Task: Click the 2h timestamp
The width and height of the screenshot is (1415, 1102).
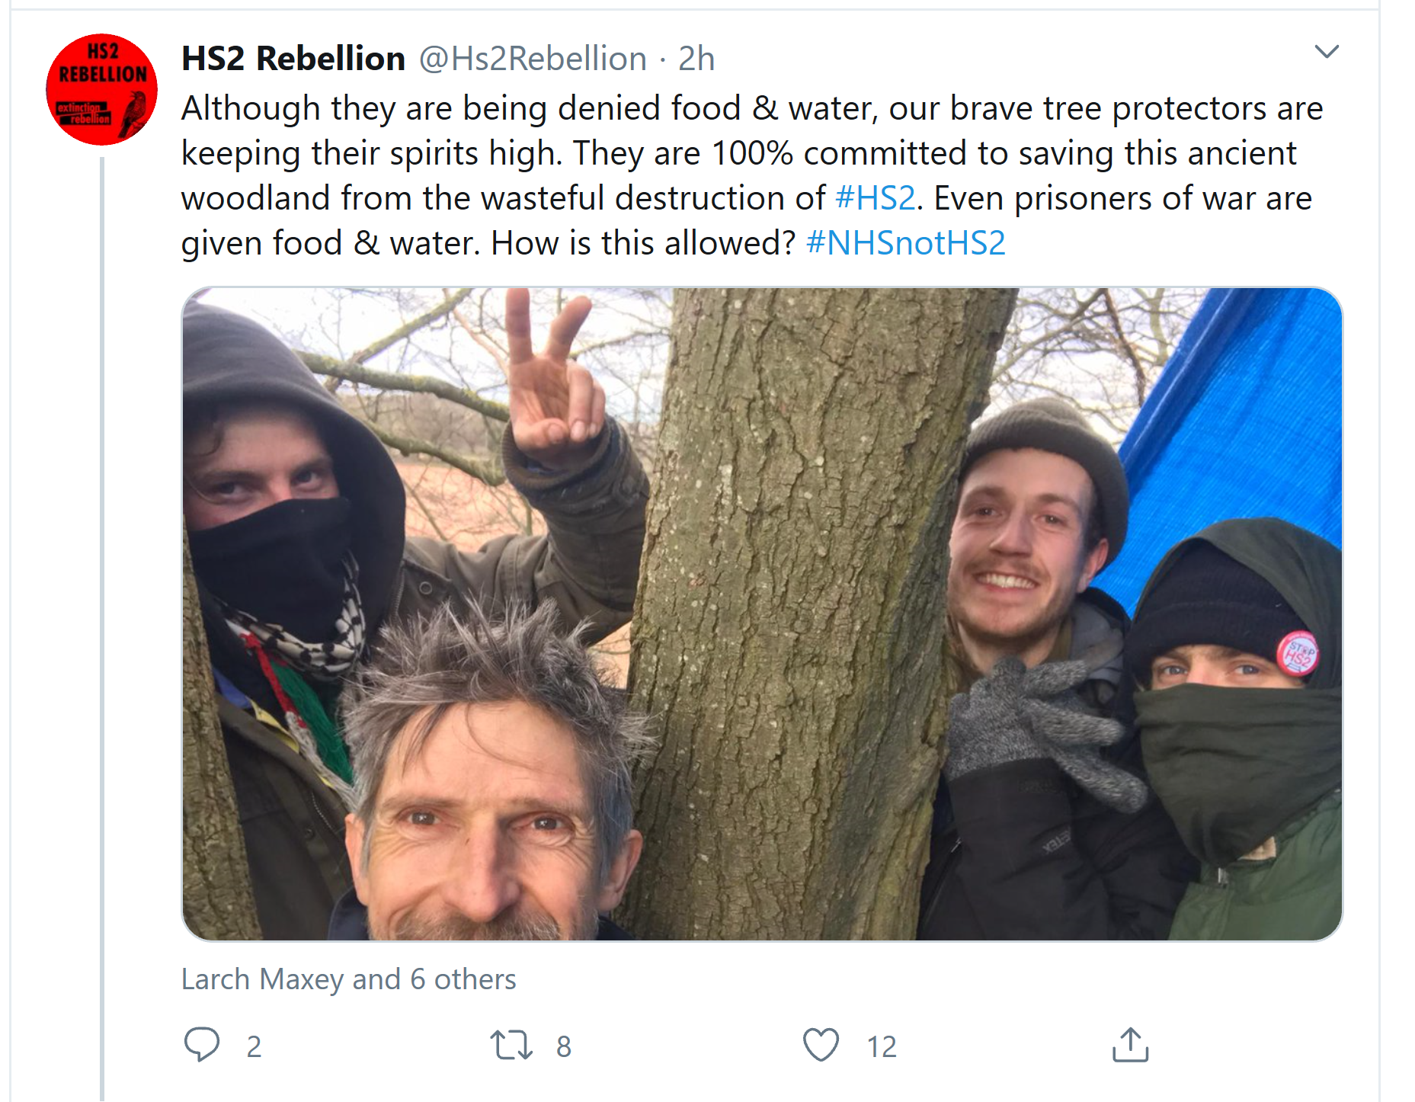Action: [697, 58]
